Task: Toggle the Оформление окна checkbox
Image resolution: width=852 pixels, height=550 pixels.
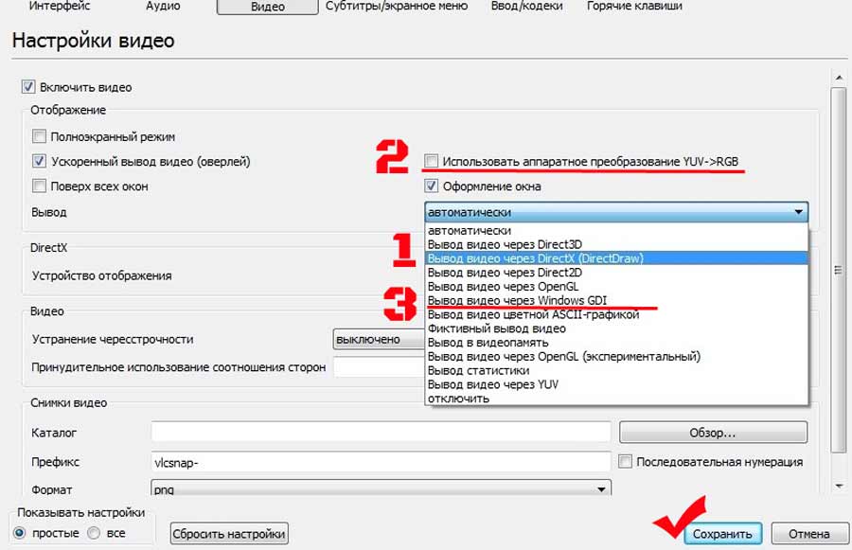Action: click(x=431, y=186)
